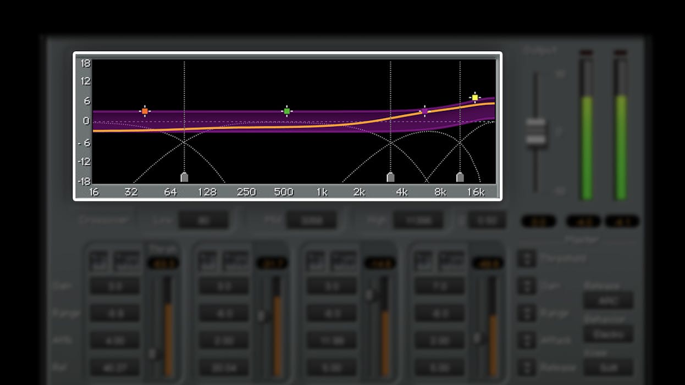Viewport: 685px width, 385px height.
Task: Click the Low crossover frequency field
Action: tap(205, 220)
